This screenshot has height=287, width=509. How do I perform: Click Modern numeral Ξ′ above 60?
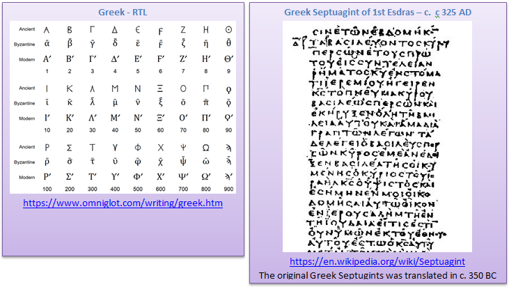160,118
